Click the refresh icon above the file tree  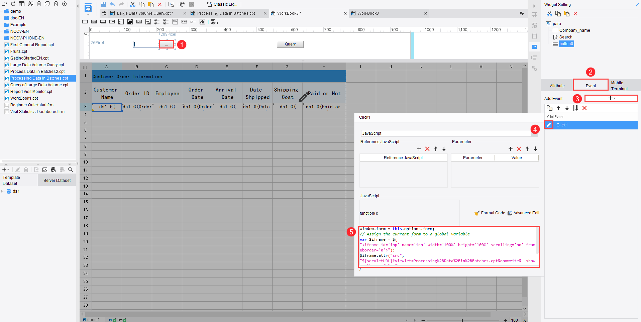(x=13, y=4)
